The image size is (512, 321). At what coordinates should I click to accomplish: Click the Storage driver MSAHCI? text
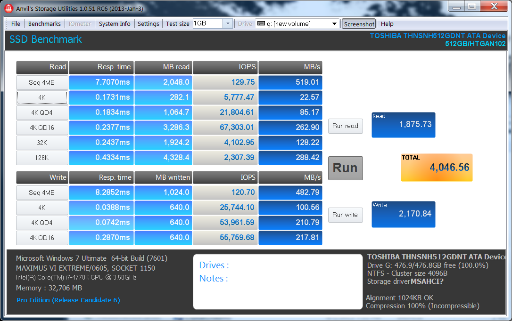coord(405,281)
